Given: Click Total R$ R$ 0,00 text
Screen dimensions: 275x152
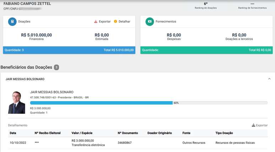Looking at the screenshot, I should pyautogui.click(x=260, y=50).
